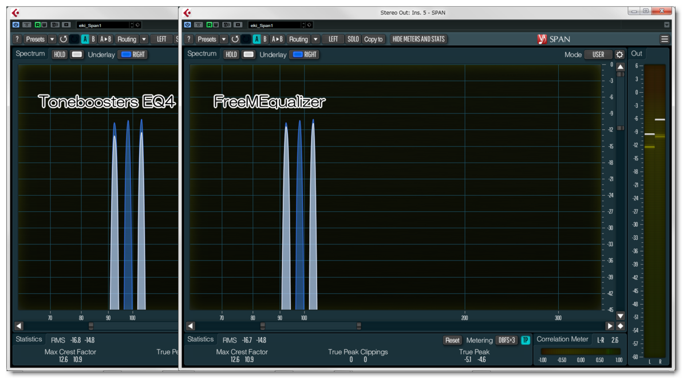The width and height of the screenshot is (687, 383).
Task: Open spectrum mode settings gear icon
Action: click(x=619, y=54)
